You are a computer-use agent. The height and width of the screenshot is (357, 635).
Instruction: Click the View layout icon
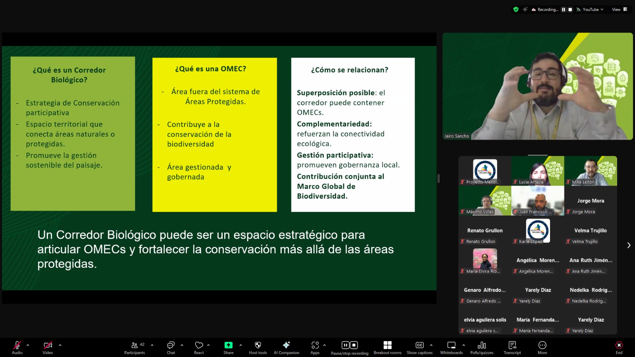pyautogui.click(x=625, y=9)
